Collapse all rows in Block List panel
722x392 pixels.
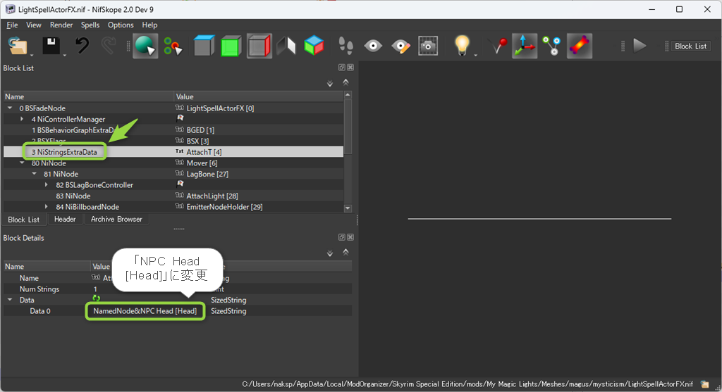point(345,82)
